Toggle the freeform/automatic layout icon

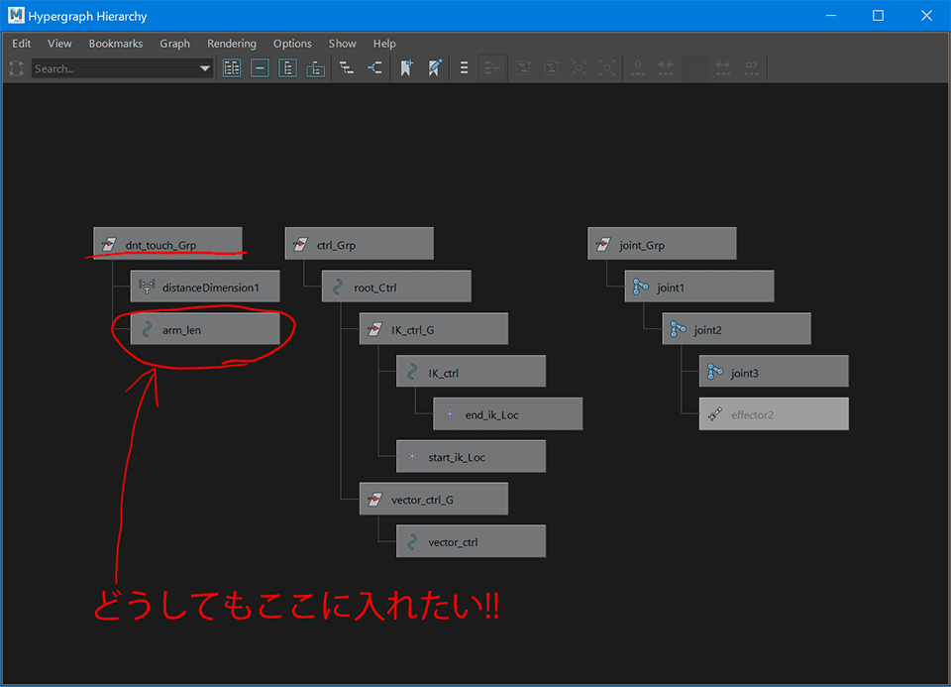click(465, 68)
